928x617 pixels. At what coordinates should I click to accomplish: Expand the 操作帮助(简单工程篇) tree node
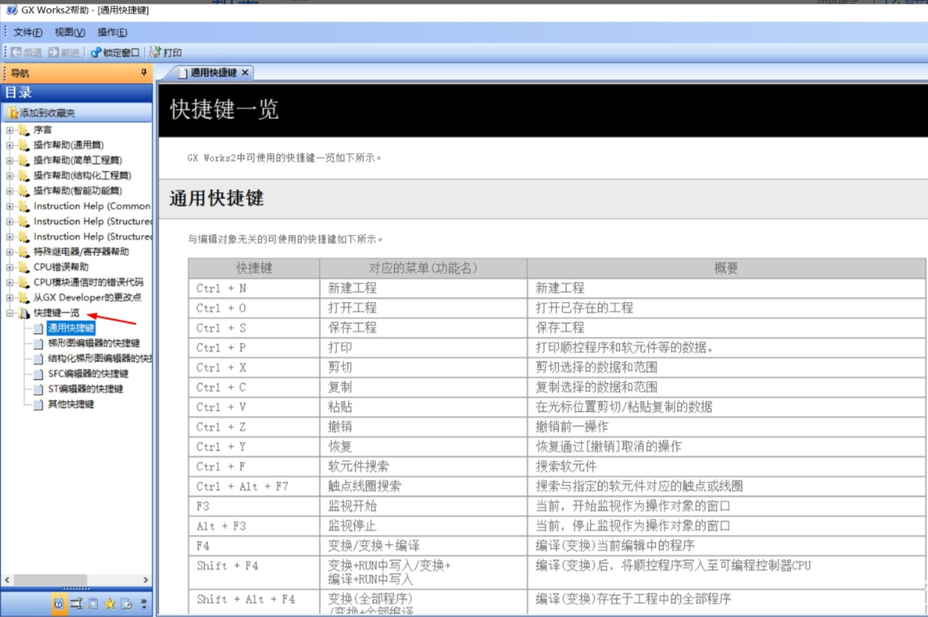click(10, 160)
